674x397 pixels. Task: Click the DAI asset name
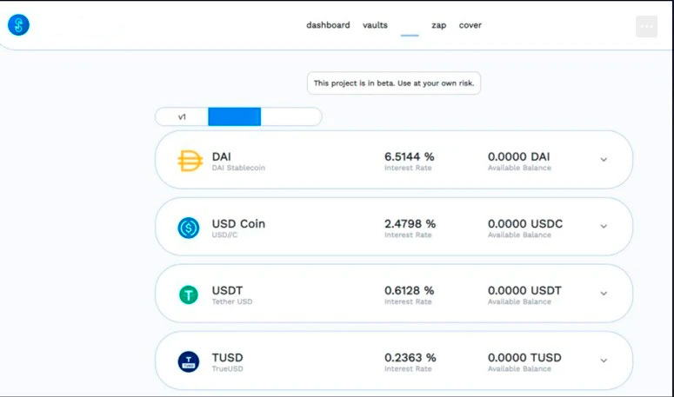pyautogui.click(x=222, y=156)
